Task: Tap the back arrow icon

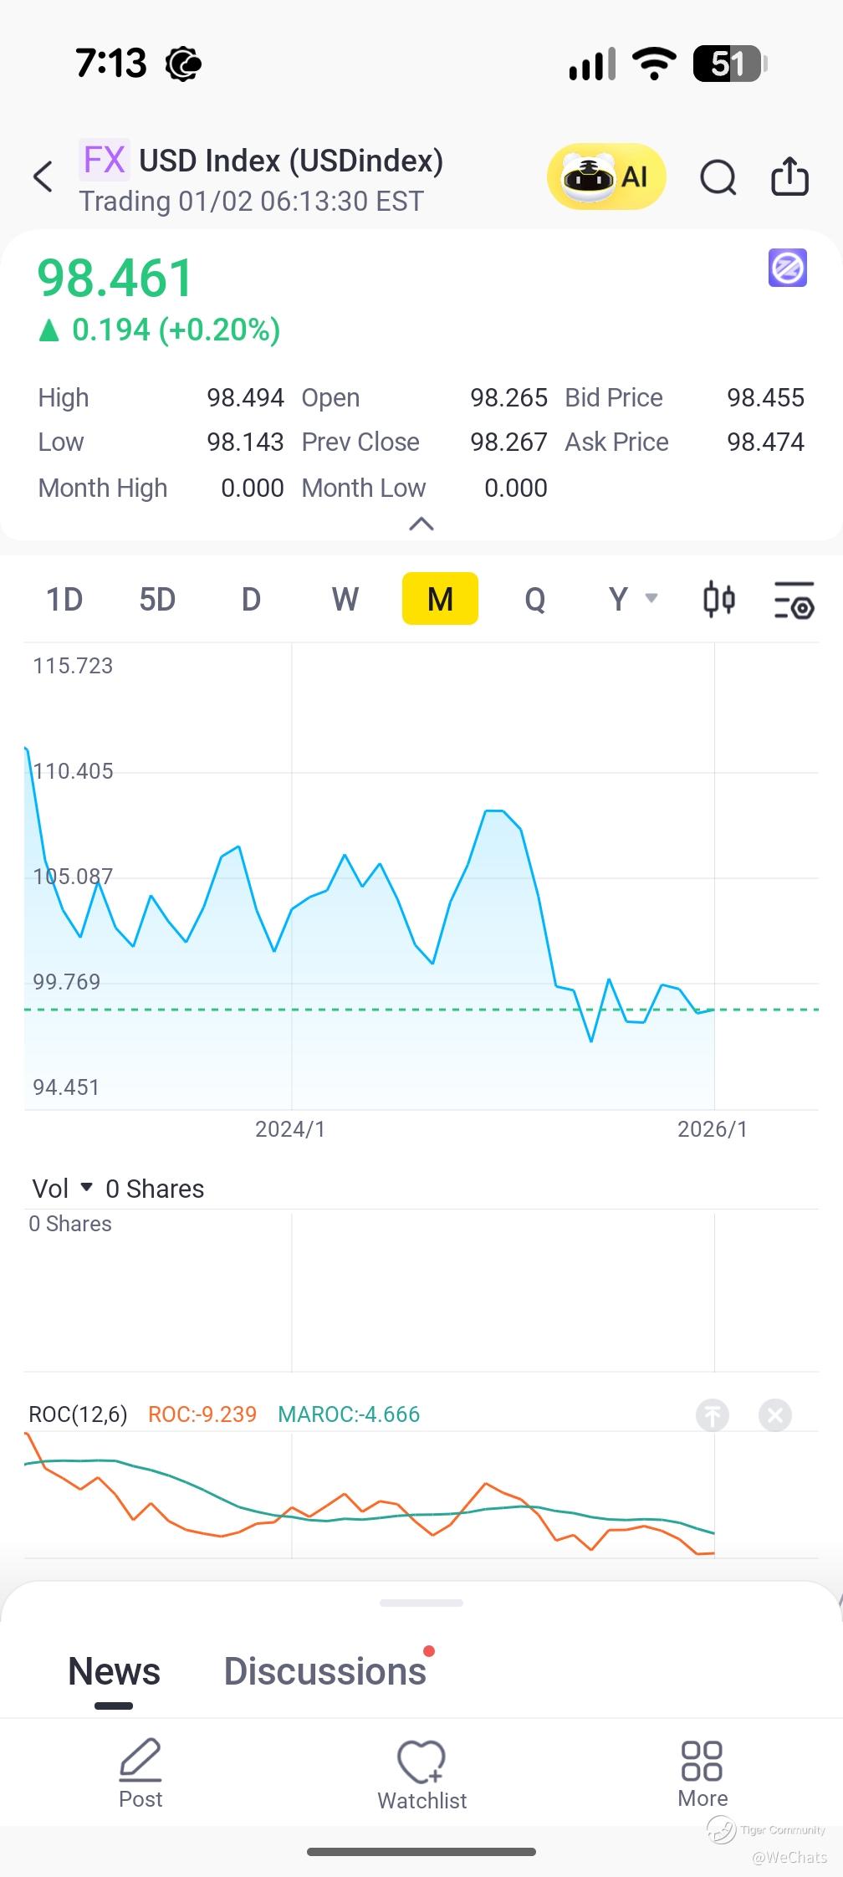Action: point(43,177)
